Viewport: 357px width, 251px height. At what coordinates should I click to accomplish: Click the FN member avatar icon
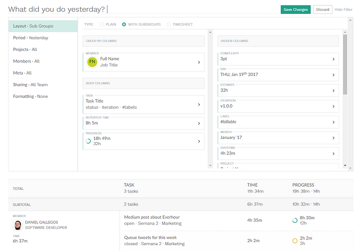(92, 62)
